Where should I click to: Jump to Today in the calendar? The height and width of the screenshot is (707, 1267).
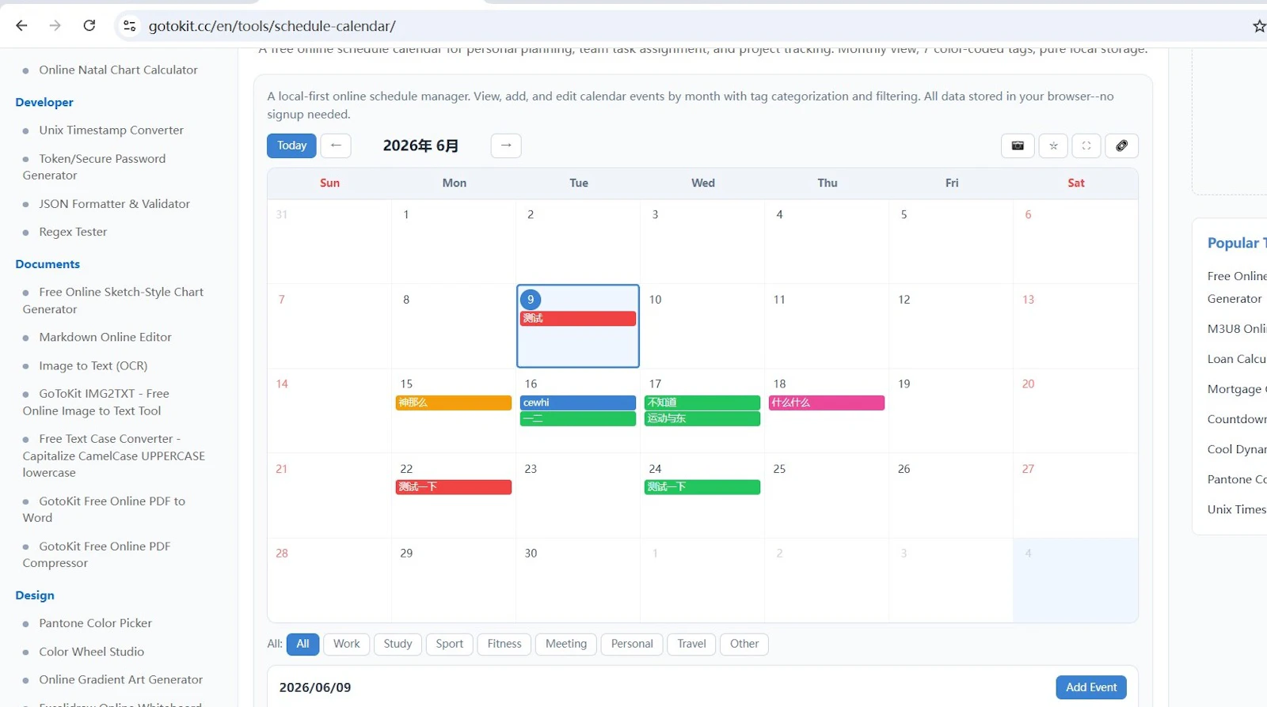[291, 146]
